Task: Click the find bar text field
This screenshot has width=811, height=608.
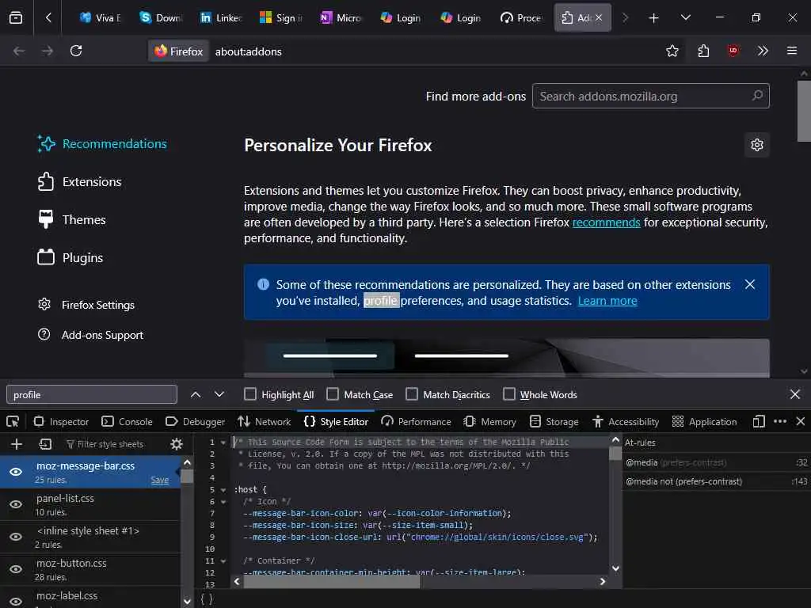Action: [x=92, y=394]
